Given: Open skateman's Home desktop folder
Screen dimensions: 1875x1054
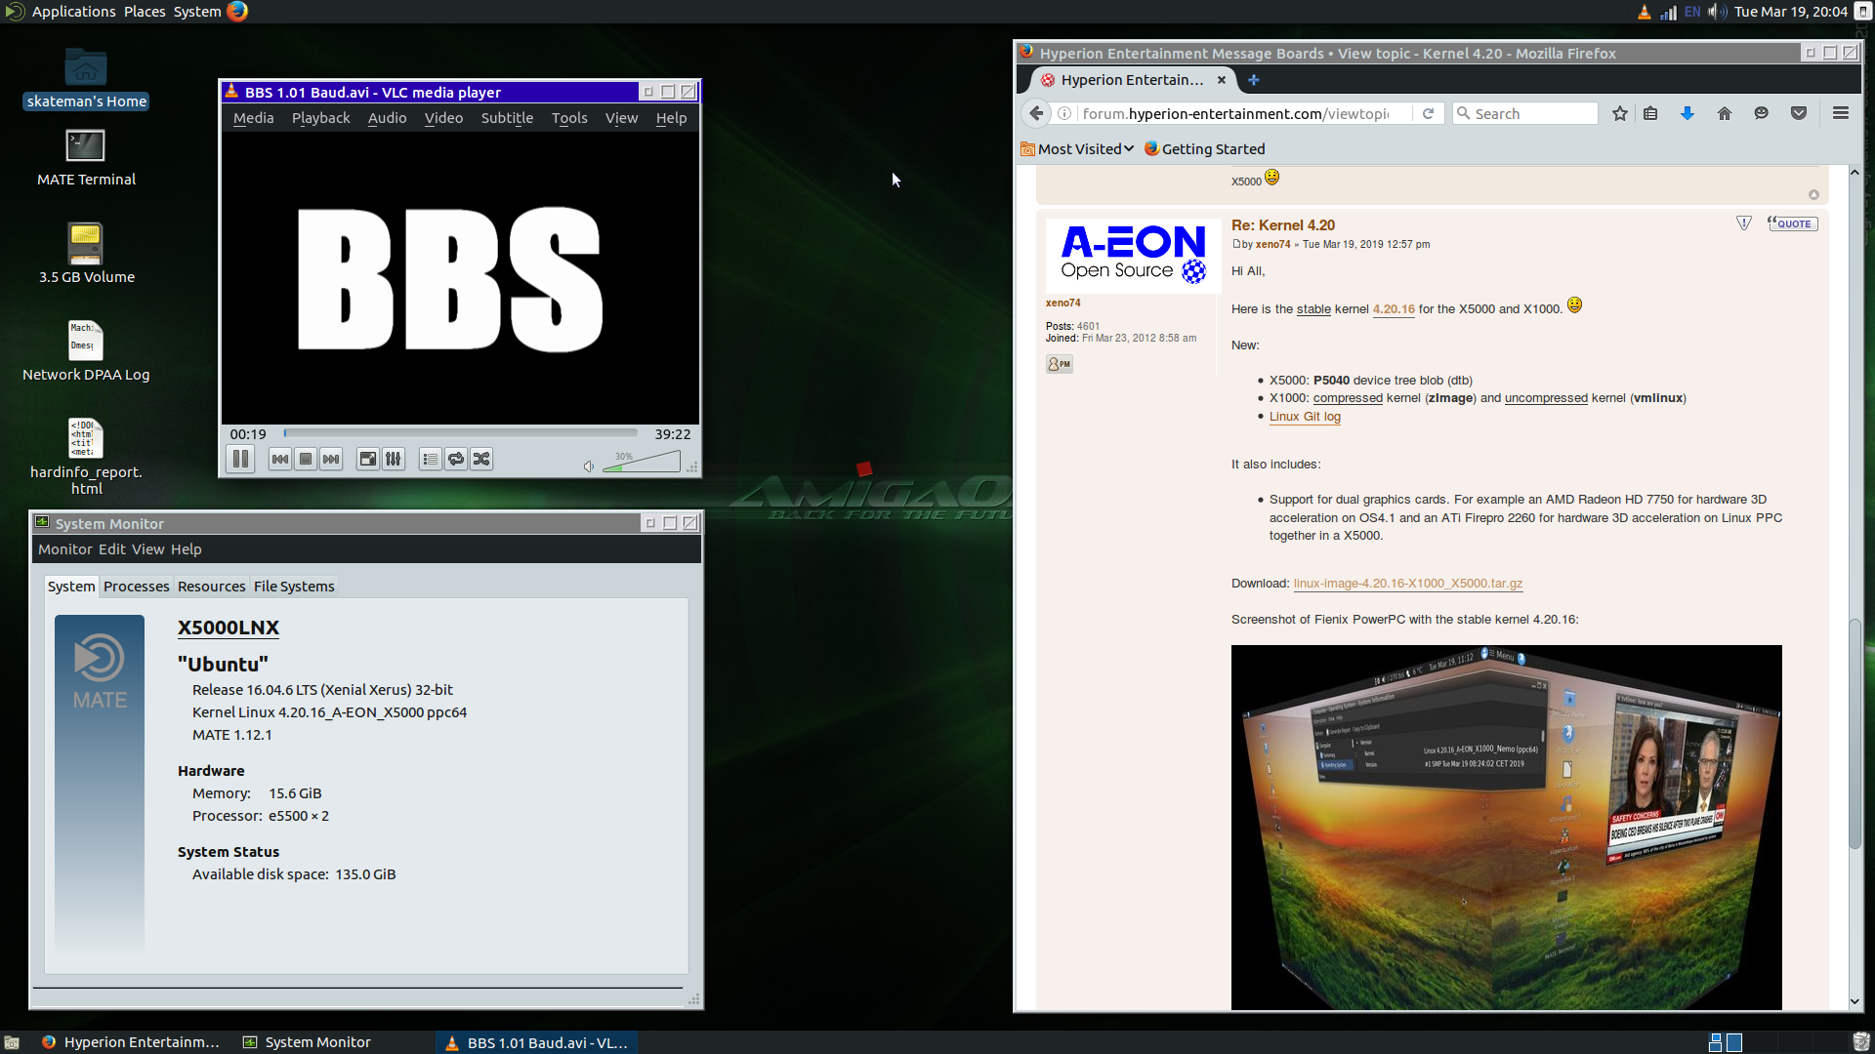Looking at the screenshot, I should 86,78.
